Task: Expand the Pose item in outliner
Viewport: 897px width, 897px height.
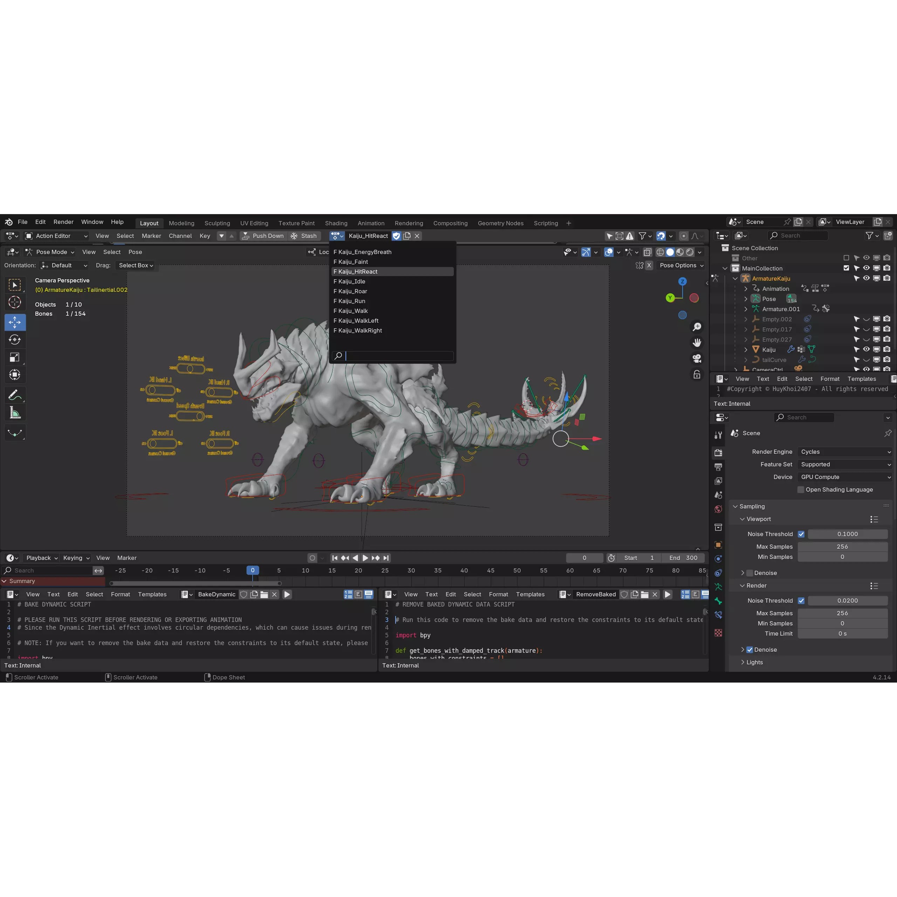Action: (746, 299)
